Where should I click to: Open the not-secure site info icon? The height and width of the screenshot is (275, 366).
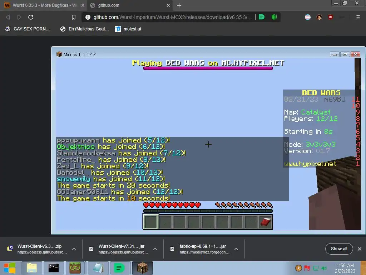click(88, 17)
